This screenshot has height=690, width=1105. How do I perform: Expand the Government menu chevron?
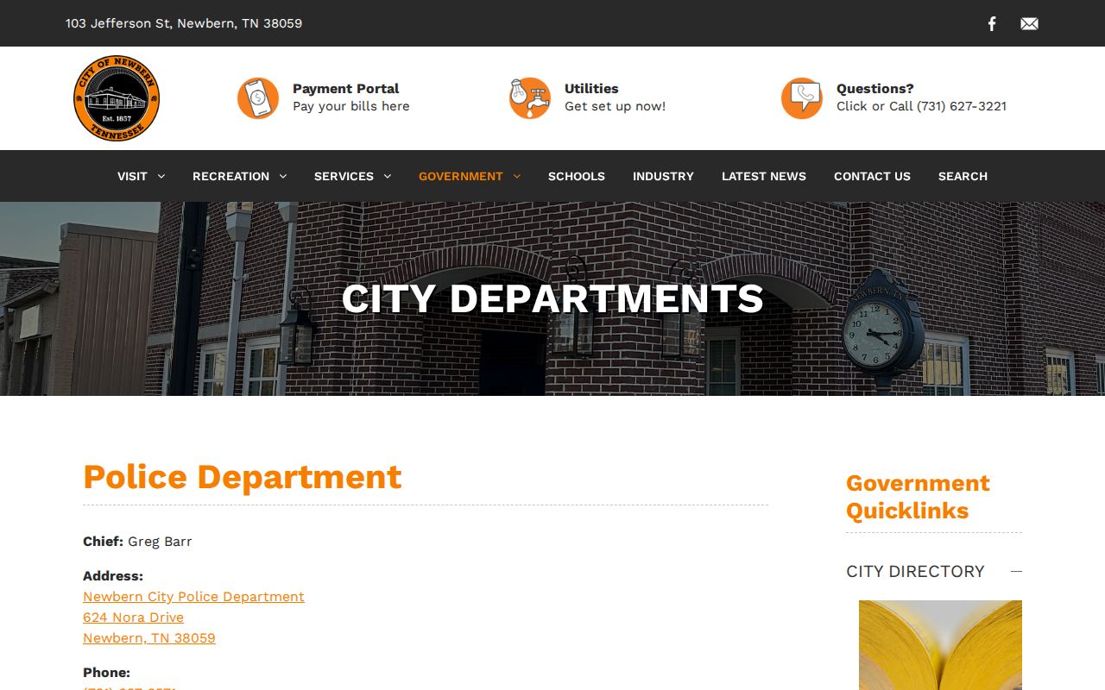517,176
